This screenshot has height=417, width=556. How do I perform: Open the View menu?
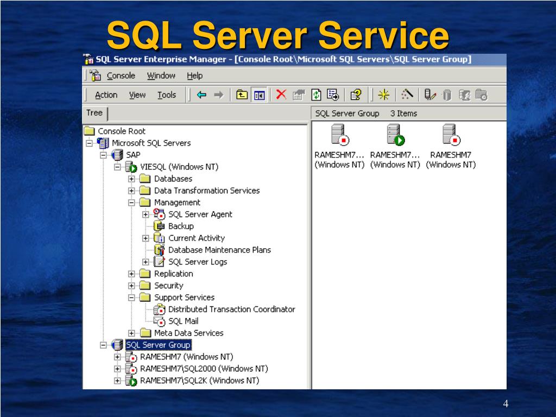pos(137,95)
